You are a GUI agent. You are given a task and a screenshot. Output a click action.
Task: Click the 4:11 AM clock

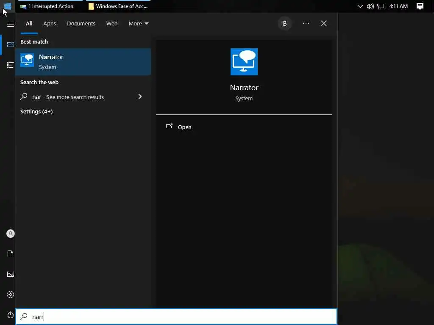[x=398, y=6]
